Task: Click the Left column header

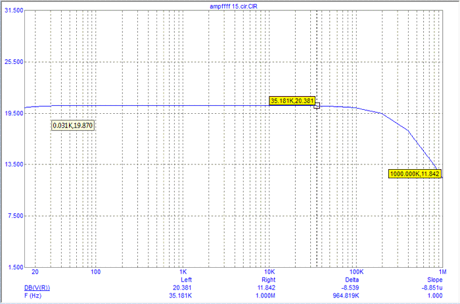Action: pos(186,280)
